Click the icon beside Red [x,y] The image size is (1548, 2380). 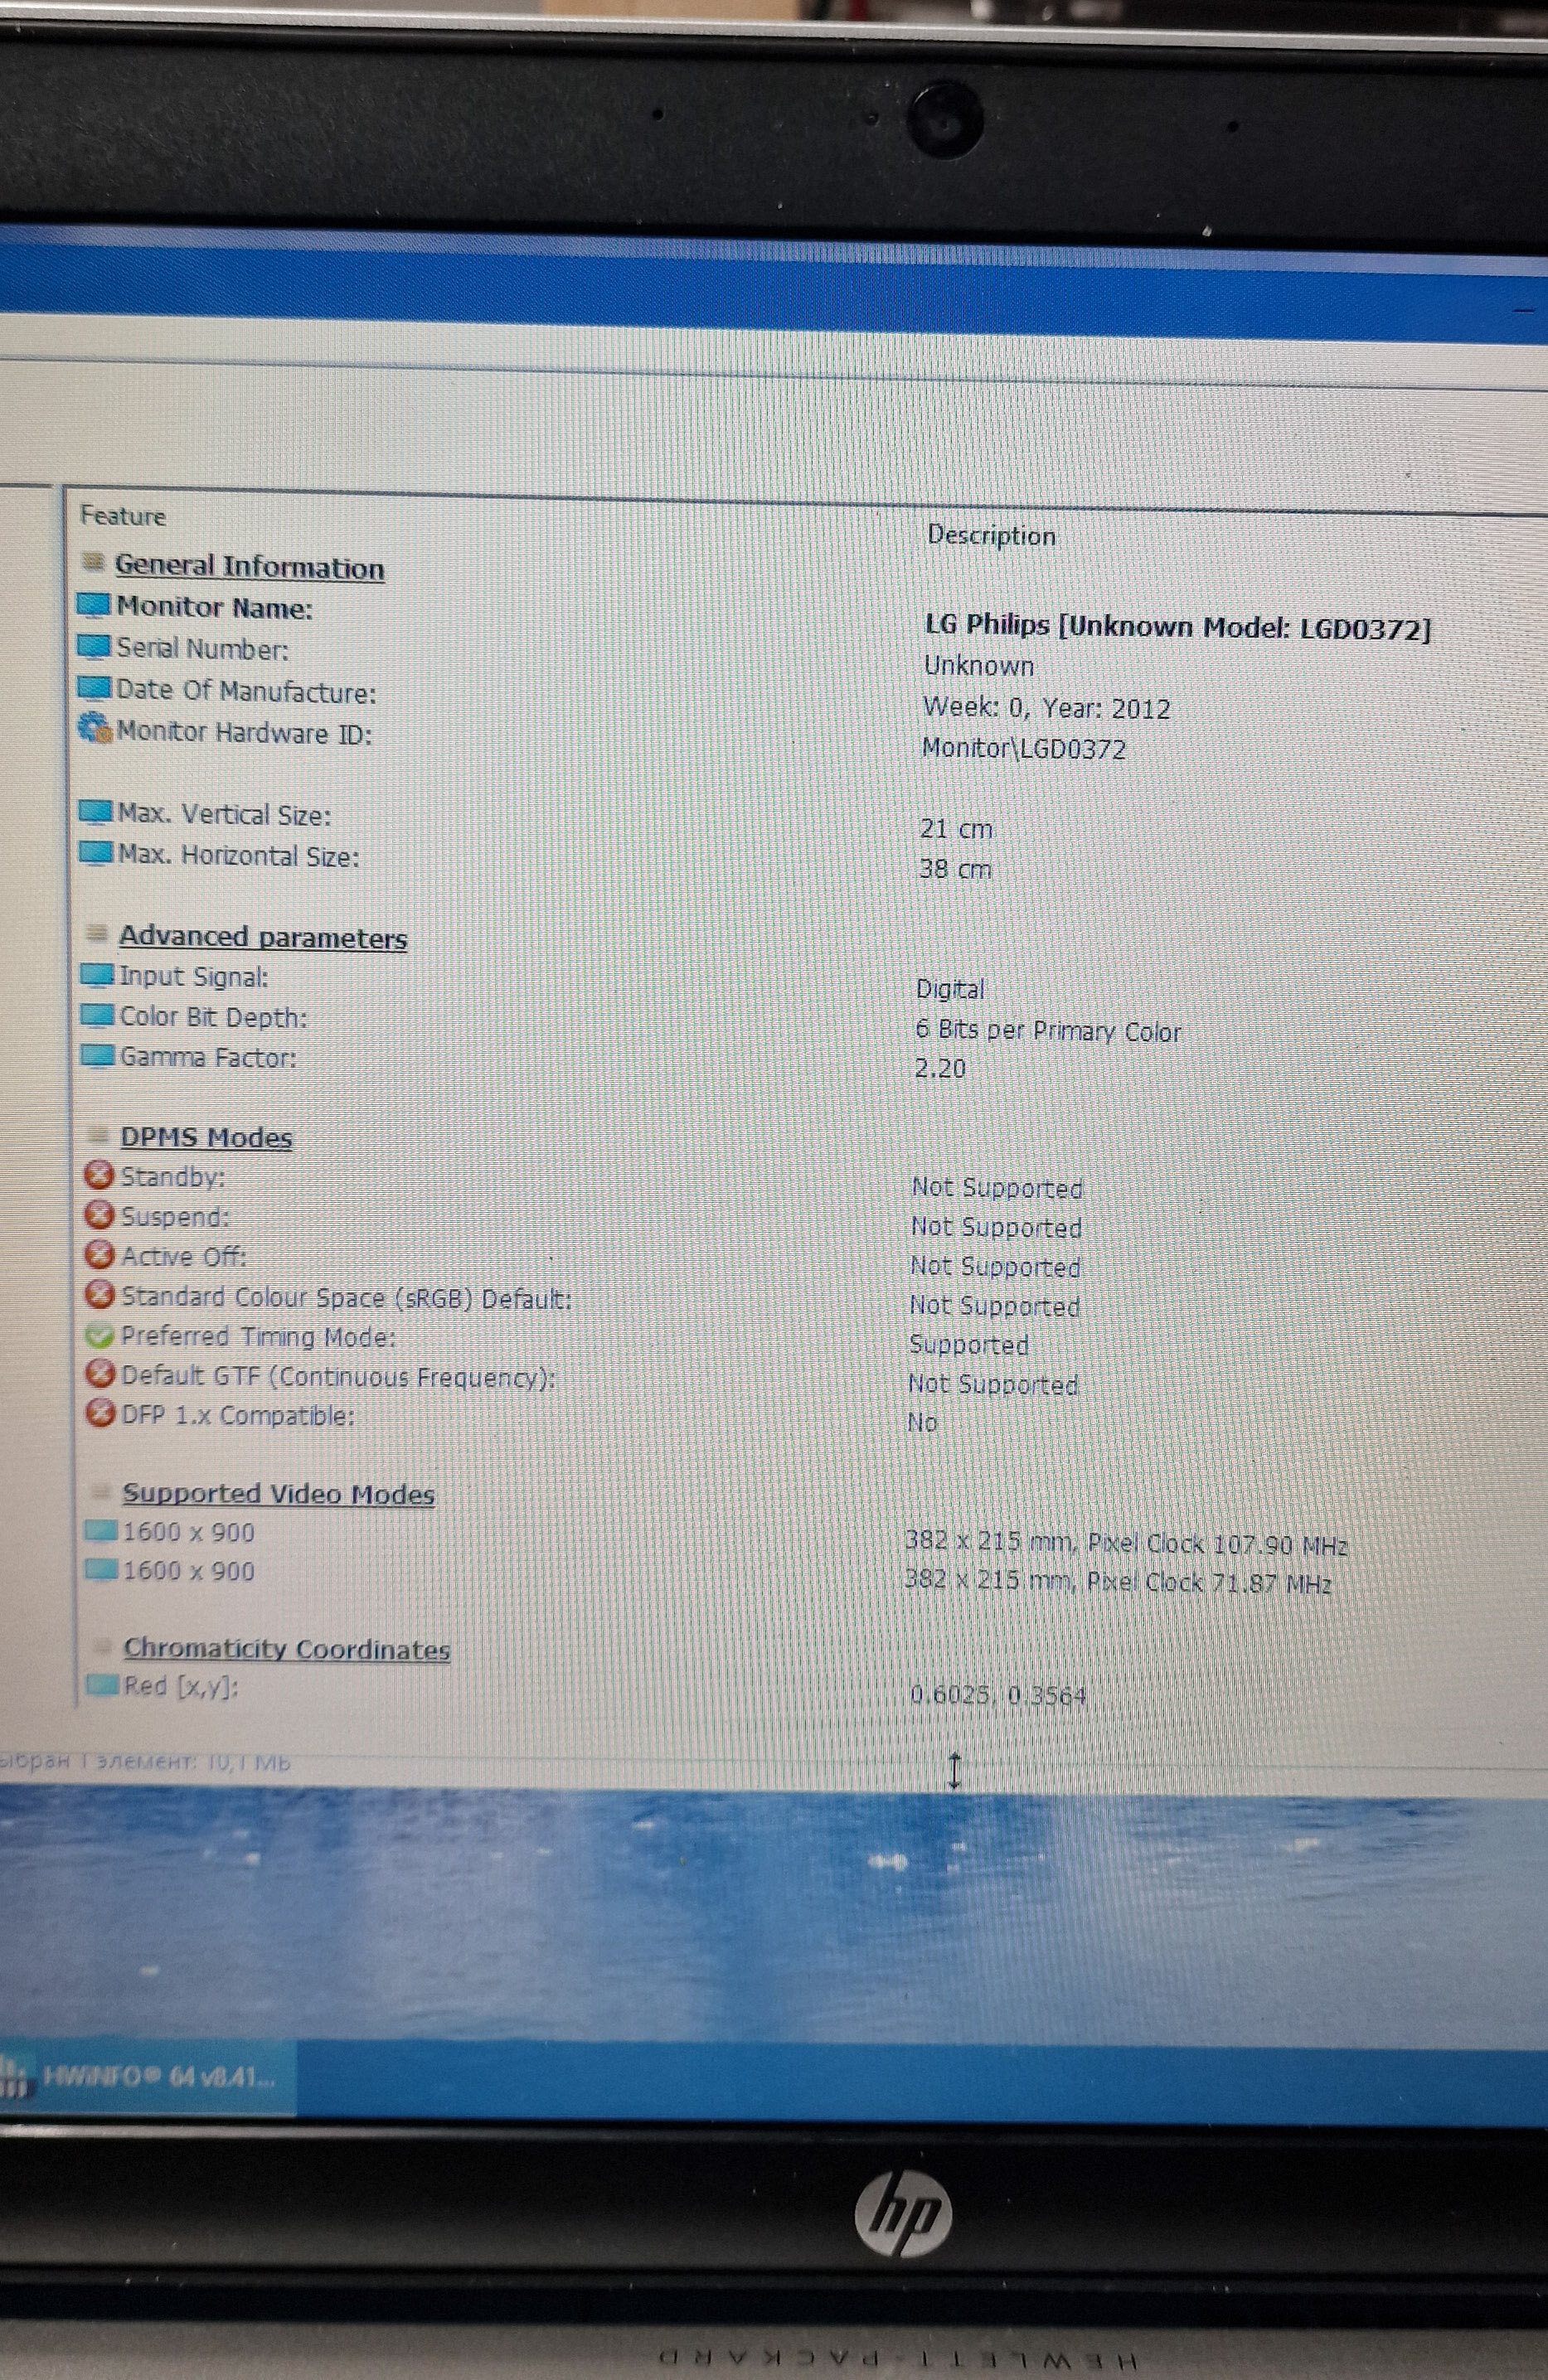103,1685
